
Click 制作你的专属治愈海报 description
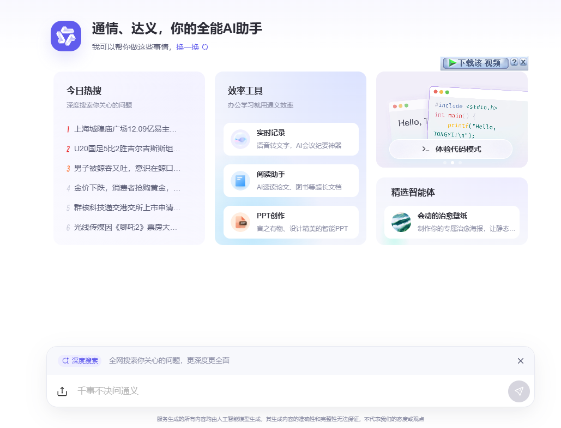[x=466, y=229]
